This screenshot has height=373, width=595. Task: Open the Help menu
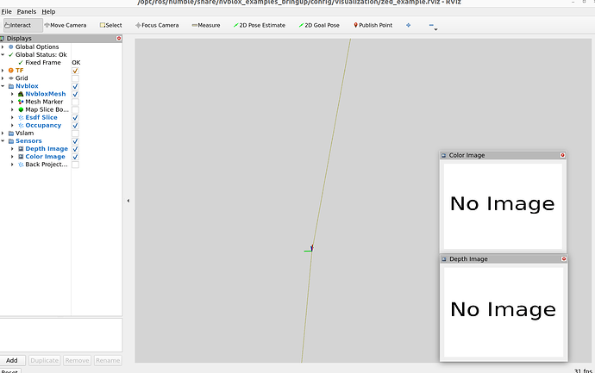[48, 12]
